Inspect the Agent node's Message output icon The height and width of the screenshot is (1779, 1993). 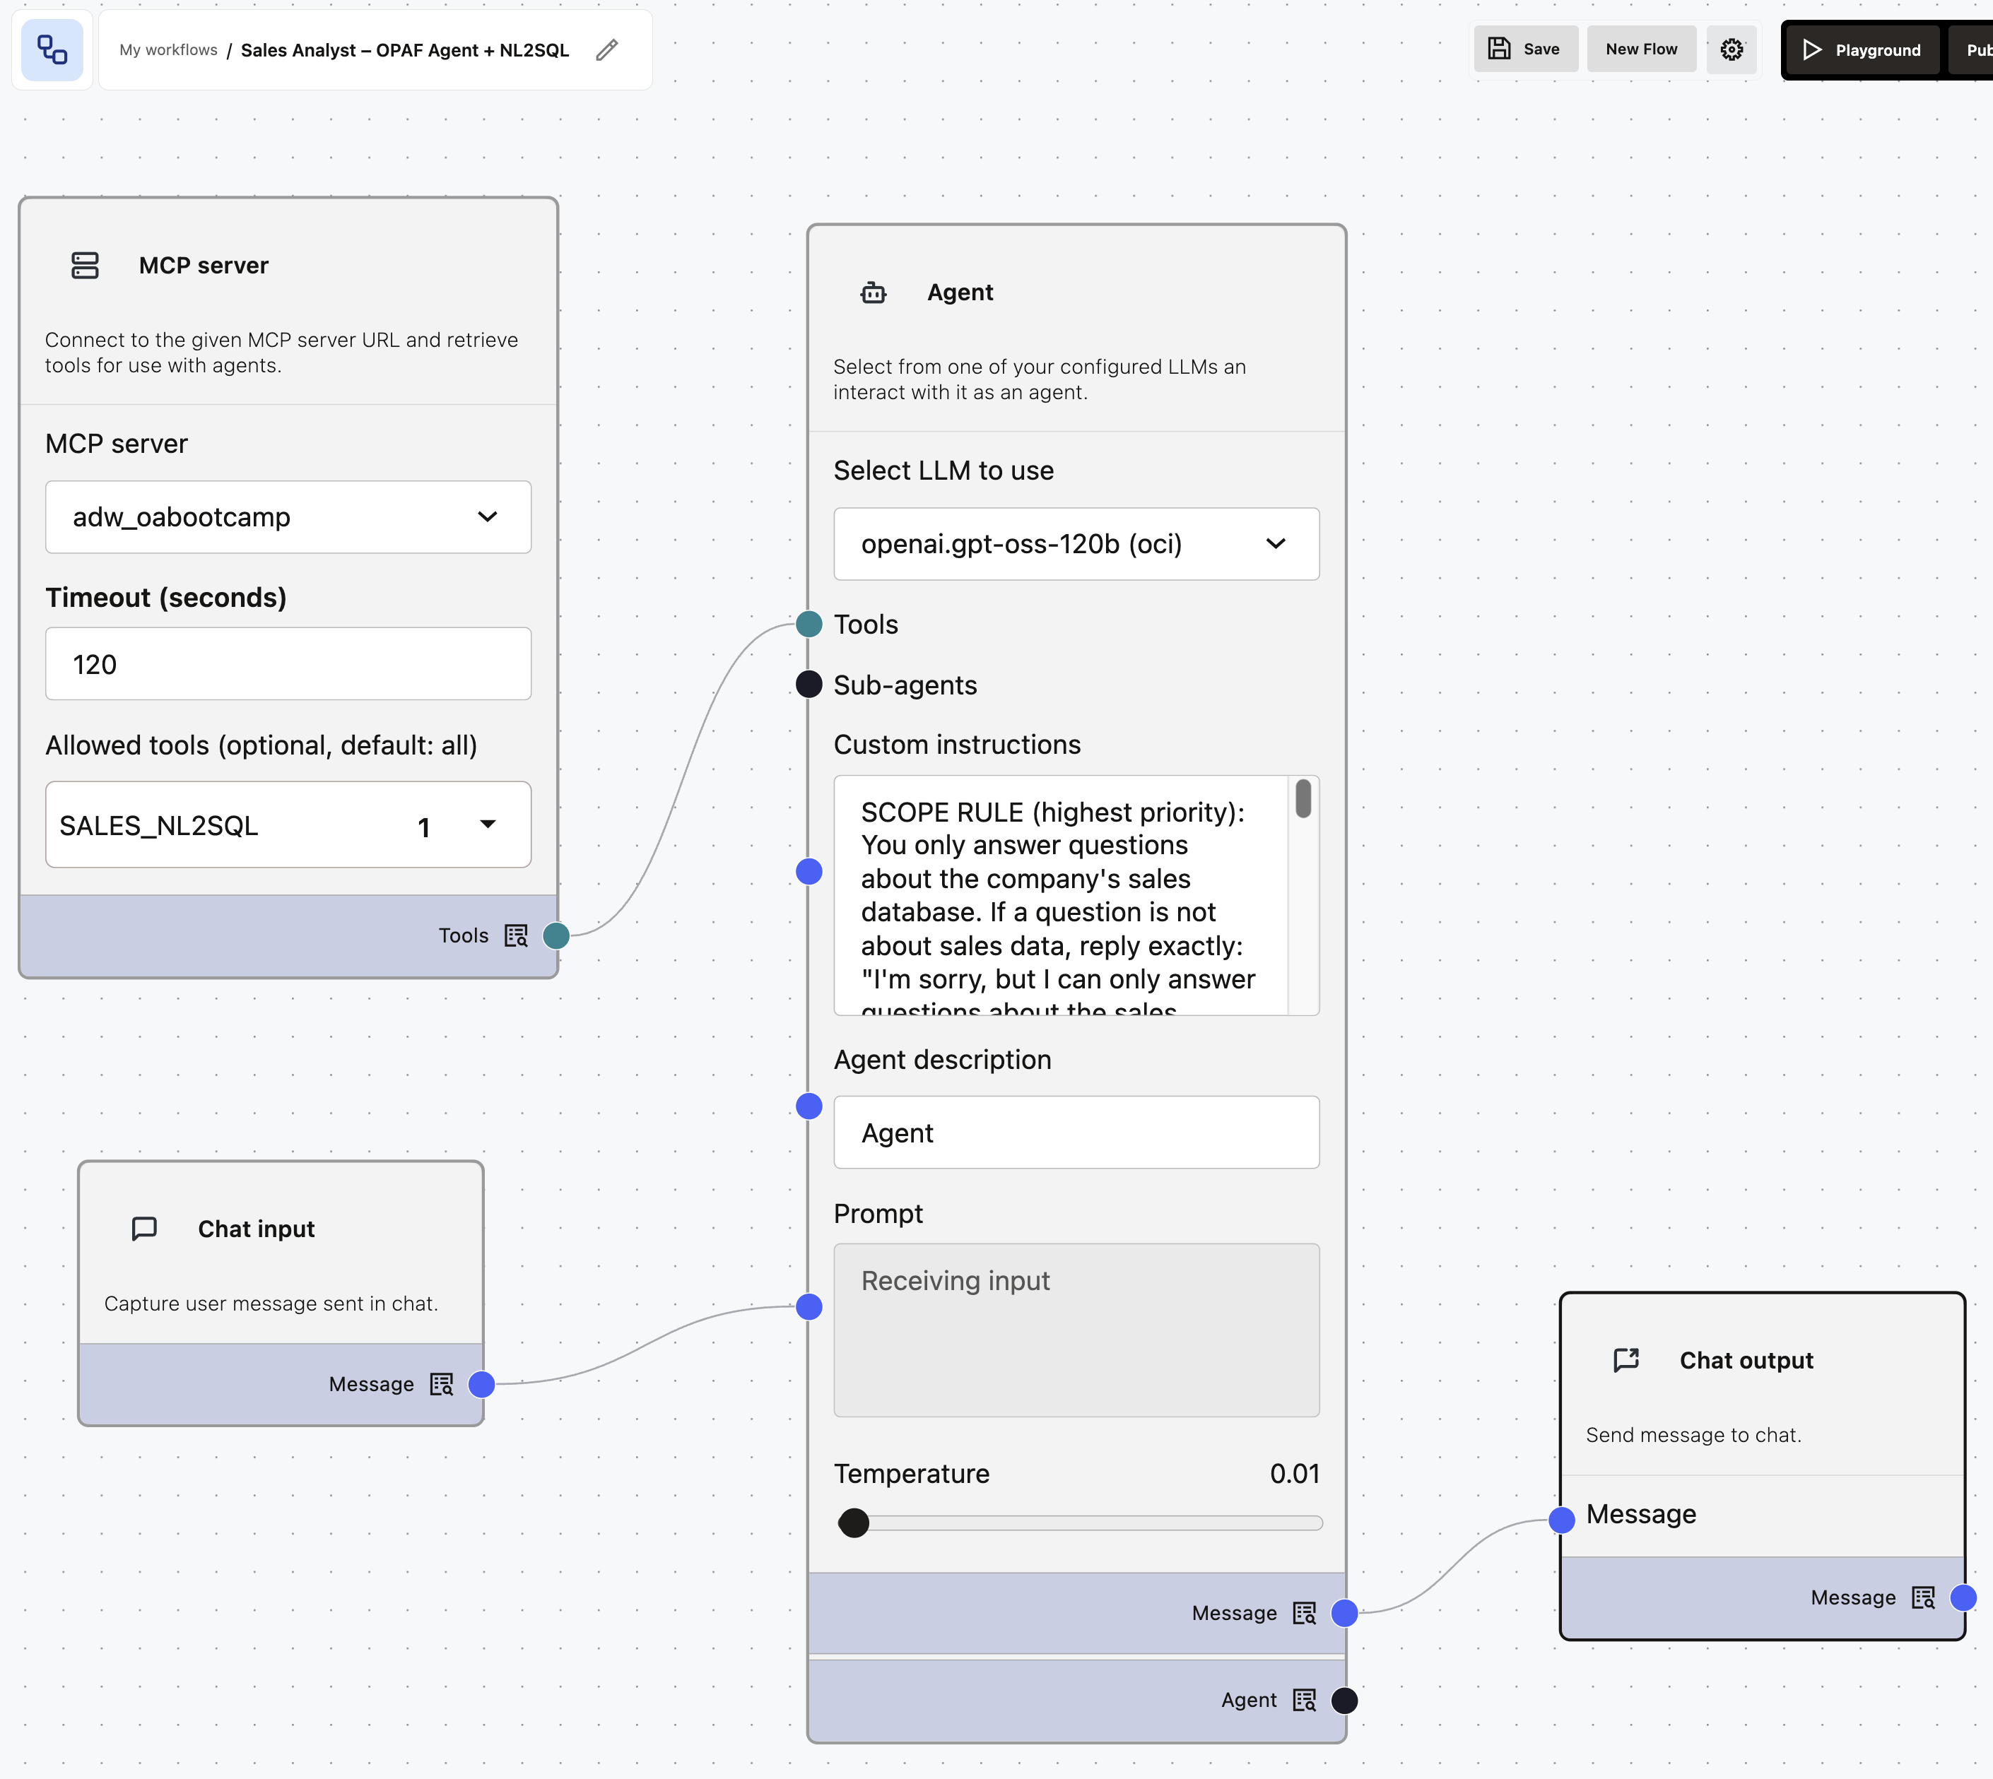1303,1613
